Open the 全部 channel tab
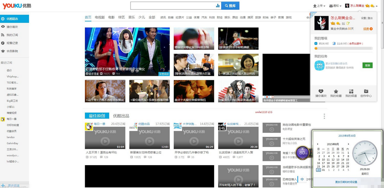 tap(152, 17)
